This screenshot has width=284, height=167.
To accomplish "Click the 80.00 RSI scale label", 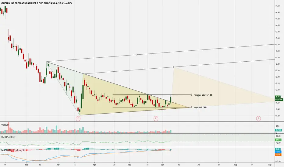I will 278,136.
